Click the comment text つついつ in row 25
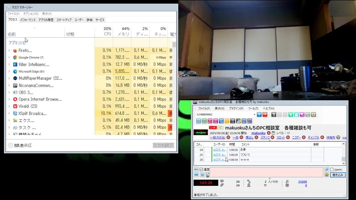Viewport: 356px width, 200px height. (x=245, y=155)
